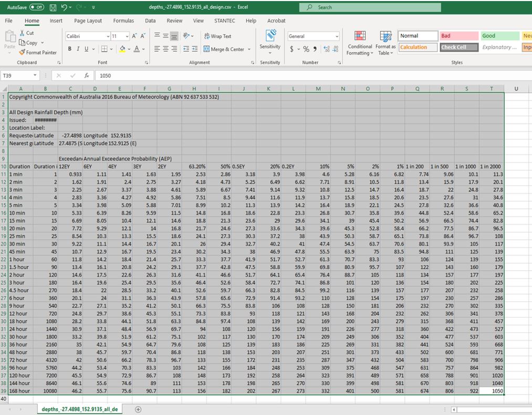The width and height of the screenshot is (532, 415).
Task: Apply Percent Style formatting
Action: pos(306,49)
